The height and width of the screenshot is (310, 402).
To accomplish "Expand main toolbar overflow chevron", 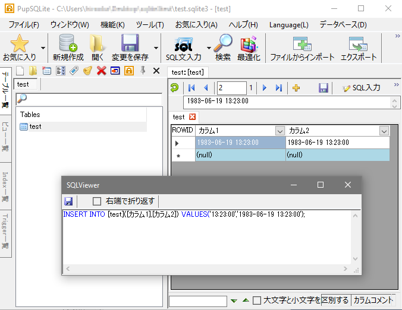I will pyautogui.click(x=398, y=36).
